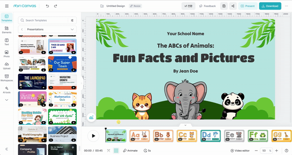The height and width of the screenshot is (155, 292).
Task: Click the zoom percentage field showing 50
Action: 266,151
